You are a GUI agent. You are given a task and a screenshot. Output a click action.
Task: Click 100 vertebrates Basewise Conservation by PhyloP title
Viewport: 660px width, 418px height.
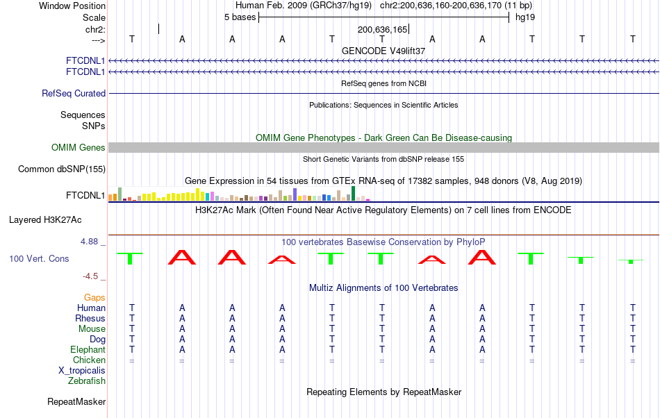(383, 242)
